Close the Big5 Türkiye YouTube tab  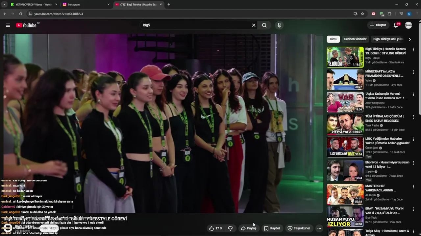(x=161, y=5)
